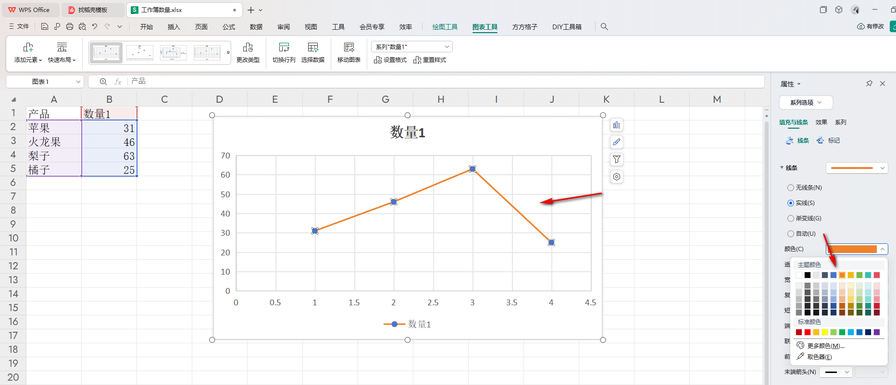Click the Quick Layout (快速布局) icon
The height and width of the screenshot is (385, 896).
tap(62, 47)
